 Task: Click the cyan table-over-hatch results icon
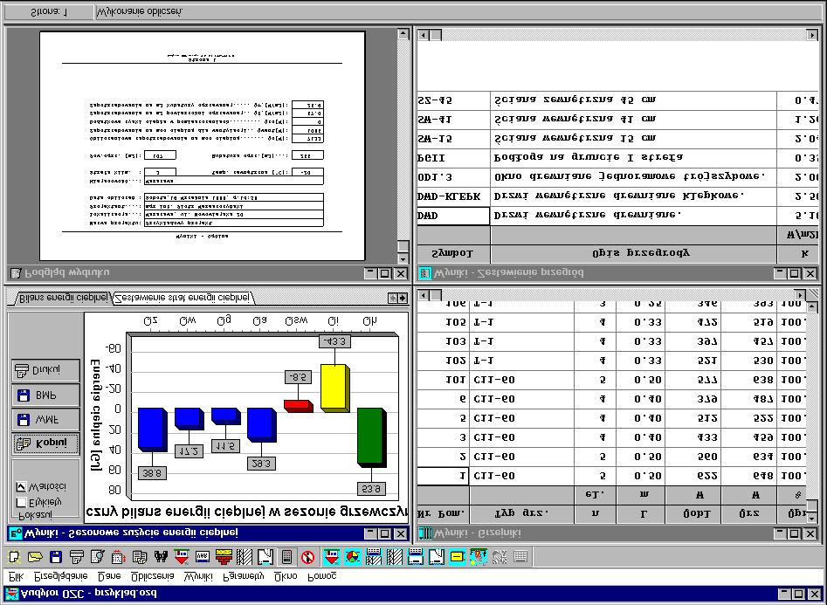(x=374, y=556)
